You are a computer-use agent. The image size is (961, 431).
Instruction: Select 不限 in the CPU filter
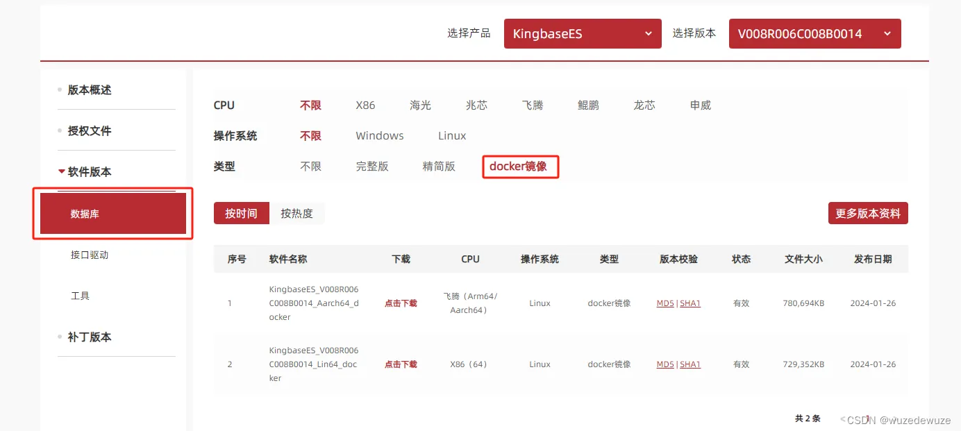tap(310, 105)
